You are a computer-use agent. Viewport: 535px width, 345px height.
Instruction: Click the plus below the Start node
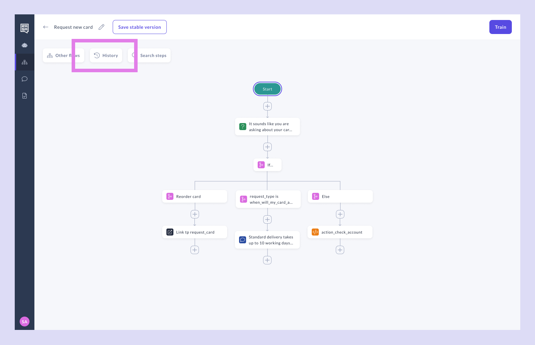(267, 106)
